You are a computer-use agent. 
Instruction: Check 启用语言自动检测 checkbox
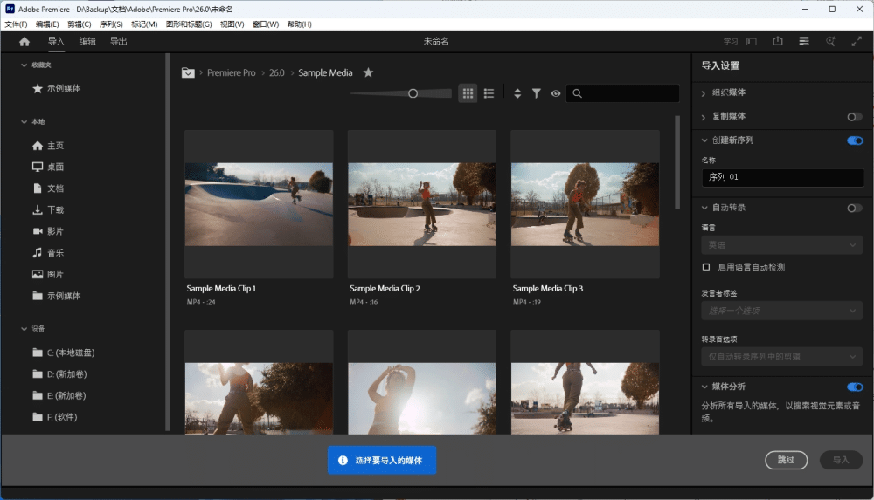(x=706, y=267)
